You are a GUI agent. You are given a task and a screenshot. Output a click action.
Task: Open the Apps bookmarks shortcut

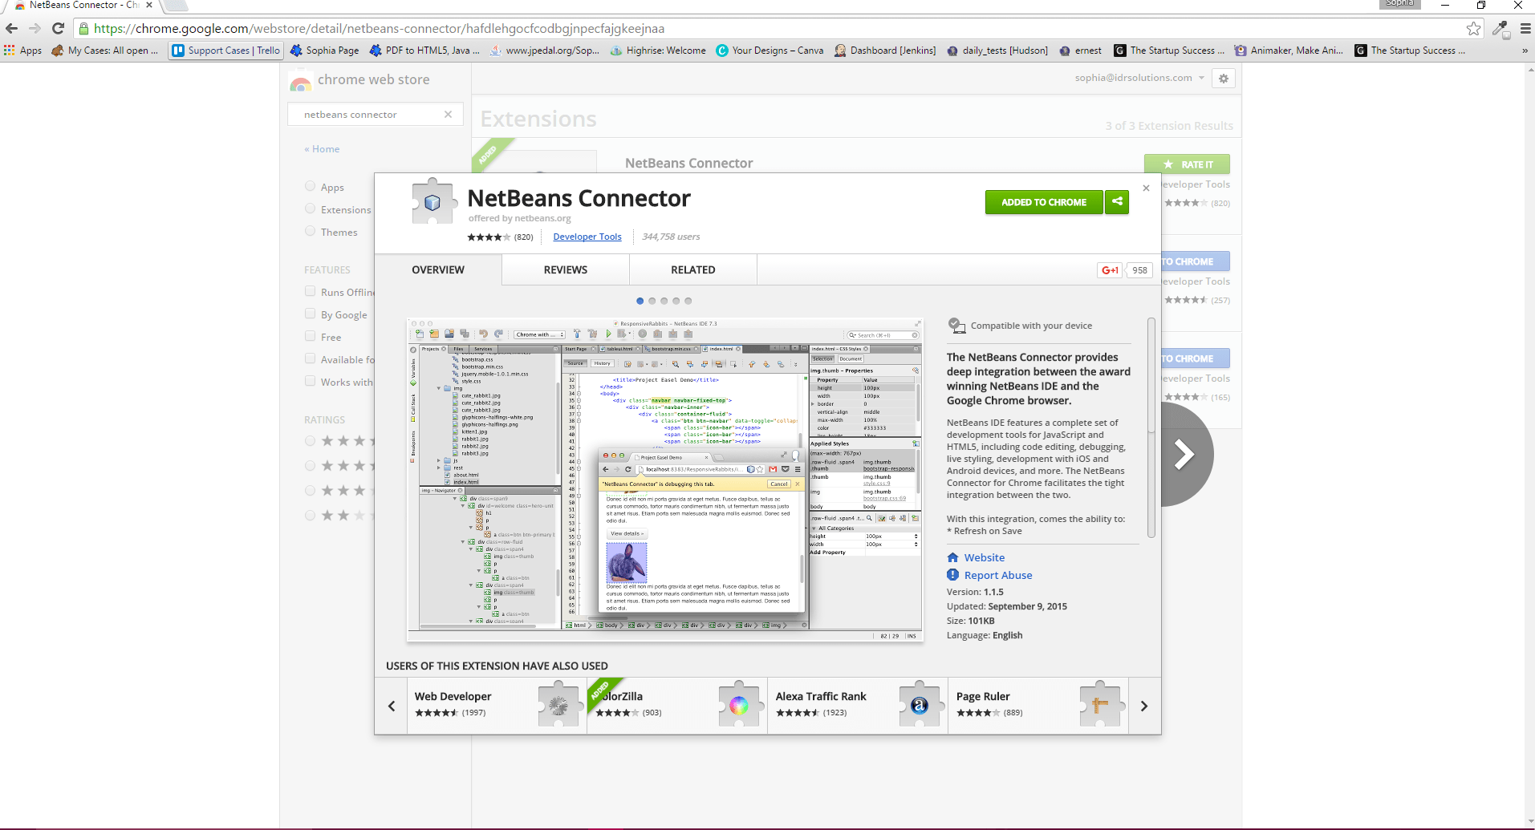point(22,51)
